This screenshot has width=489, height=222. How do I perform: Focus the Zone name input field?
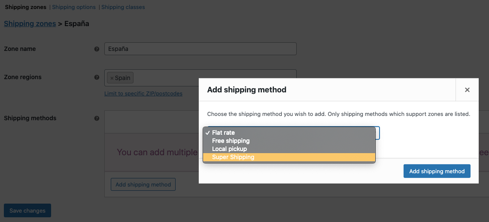click(x=200, y=49)
